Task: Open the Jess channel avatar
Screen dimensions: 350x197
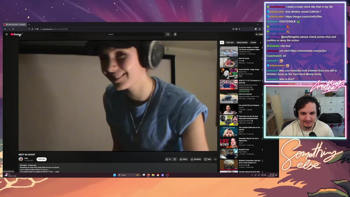Action: (x=21, y=159)
